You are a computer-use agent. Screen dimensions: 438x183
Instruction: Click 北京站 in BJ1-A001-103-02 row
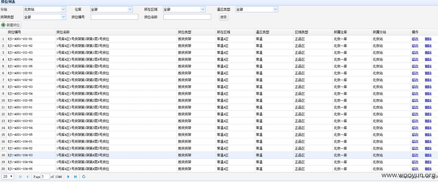tap(378, 114)
